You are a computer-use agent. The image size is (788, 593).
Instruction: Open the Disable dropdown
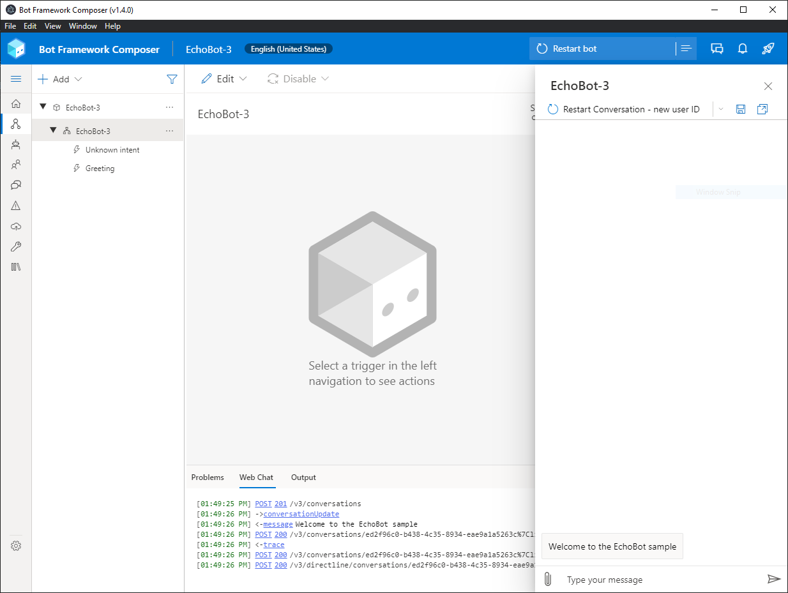[x=298, y=79]
